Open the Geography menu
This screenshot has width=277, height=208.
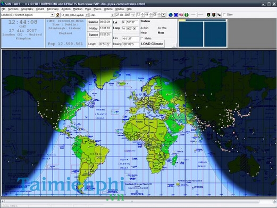coord(27,9)
